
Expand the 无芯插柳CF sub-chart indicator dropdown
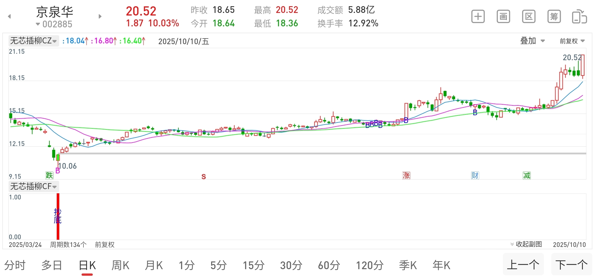tap(33, 186)
